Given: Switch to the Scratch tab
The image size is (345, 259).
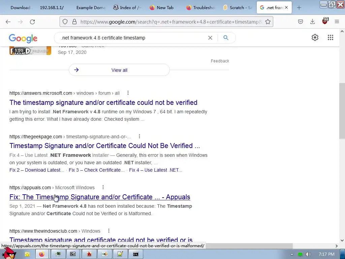Looking at the screenshot, I should pos(238,7).
